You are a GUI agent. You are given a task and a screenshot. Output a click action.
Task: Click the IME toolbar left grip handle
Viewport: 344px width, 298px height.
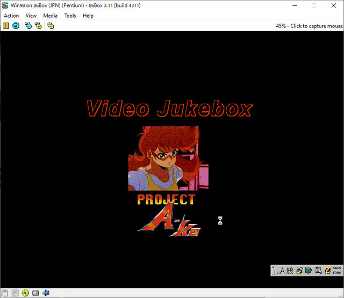pyautogui.click(x=274, y=271)
